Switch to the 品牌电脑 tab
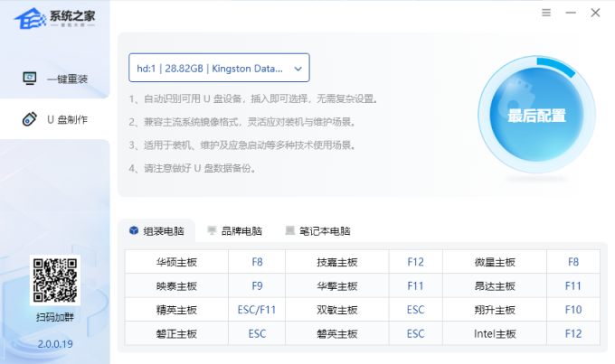The width and height of the screenshot is (615, 364). (234, 231)
